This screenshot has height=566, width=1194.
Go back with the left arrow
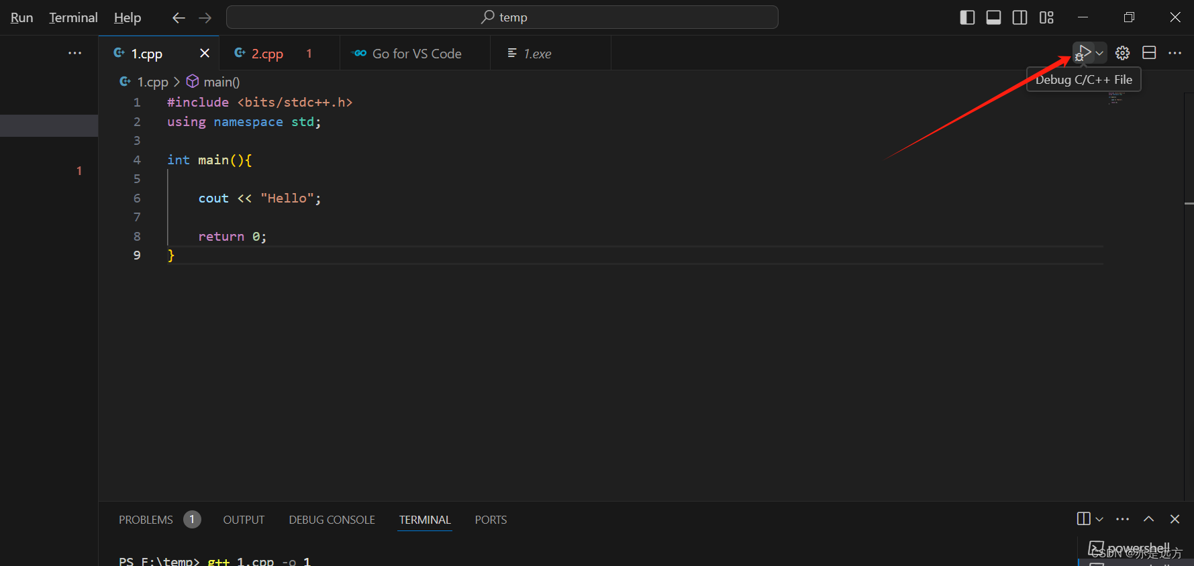tap(179, 17)
